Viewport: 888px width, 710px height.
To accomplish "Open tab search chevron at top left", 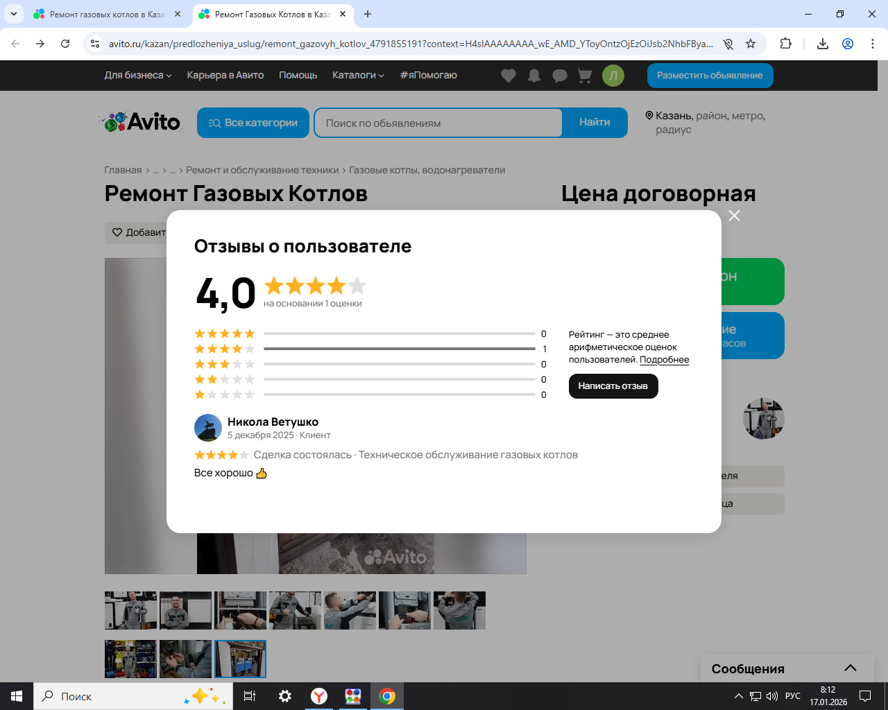I will click(13, 14).
